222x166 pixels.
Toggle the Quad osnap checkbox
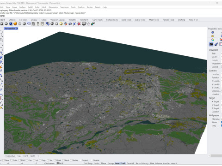[x=55, y=160]
